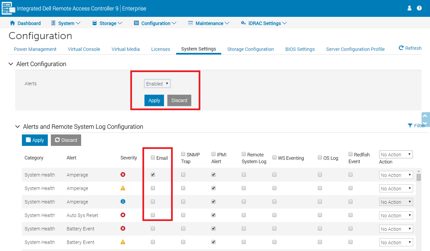Toggle the Email column header checkbox
The height and width of the screenshot is (251, 430).
pyautogui.click(x=153, y=157)
